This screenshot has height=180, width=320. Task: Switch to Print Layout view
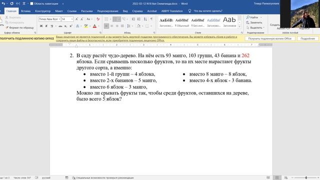click(x=277, y=178)
